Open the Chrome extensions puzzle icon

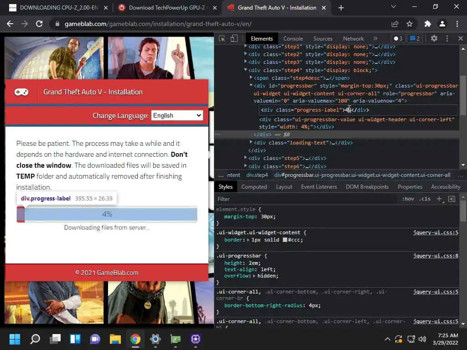tap(428, 24)
